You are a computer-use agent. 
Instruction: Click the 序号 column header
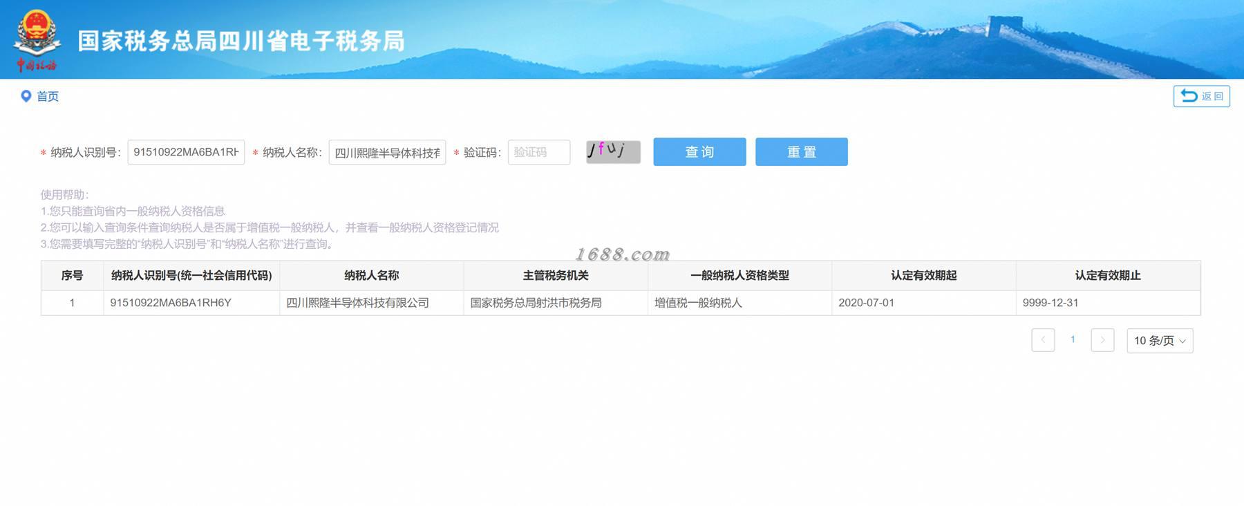click(72, 275)
